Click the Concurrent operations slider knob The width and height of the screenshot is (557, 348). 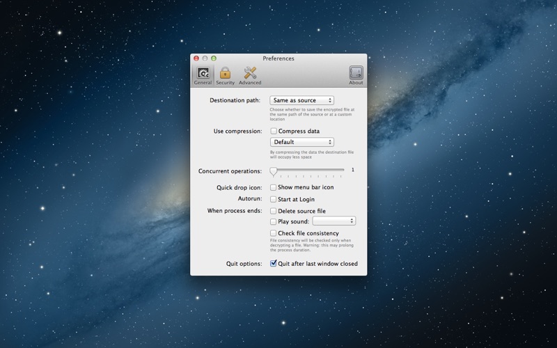click(273, 171)
